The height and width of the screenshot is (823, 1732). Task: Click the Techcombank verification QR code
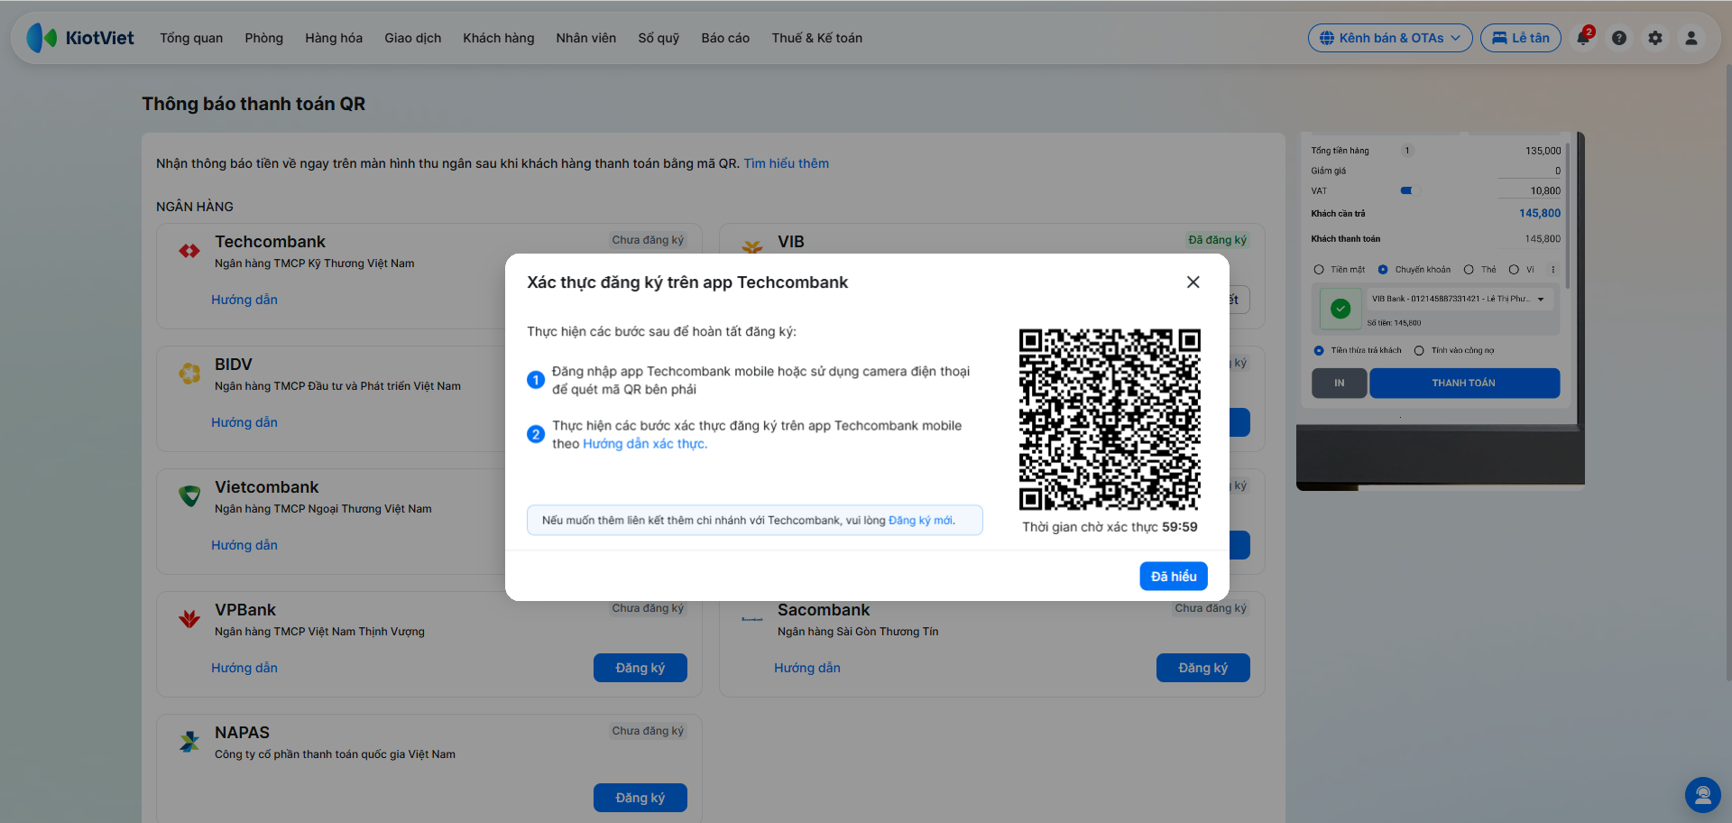(1110, 420)
